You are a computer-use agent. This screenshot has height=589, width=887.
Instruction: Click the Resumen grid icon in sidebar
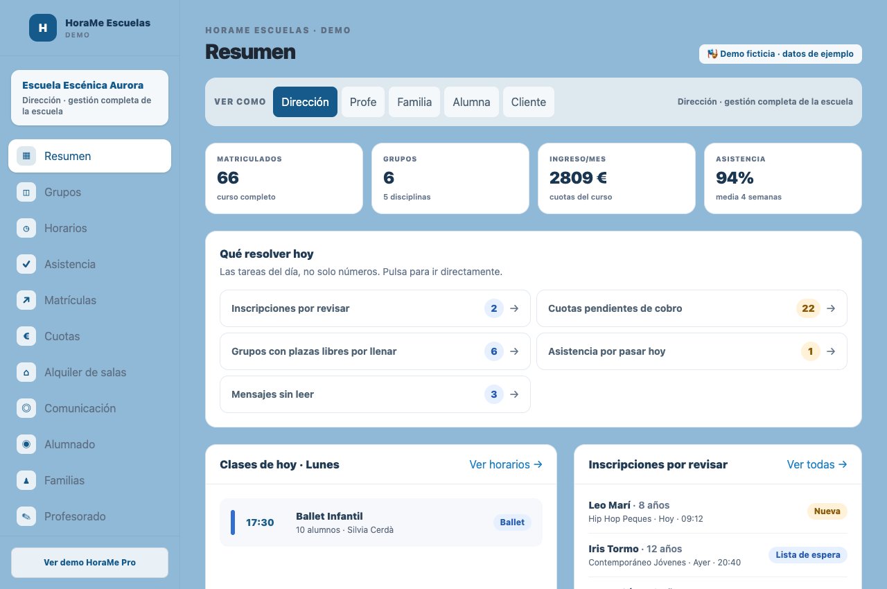pos(26,156)
